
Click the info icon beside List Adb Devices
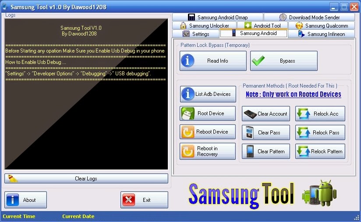pyautogui.click(x=188, y=94)
